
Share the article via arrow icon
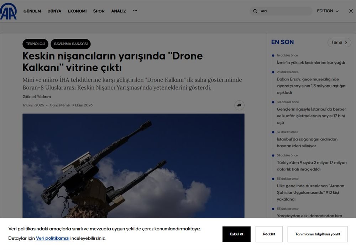tap(239, 105)
